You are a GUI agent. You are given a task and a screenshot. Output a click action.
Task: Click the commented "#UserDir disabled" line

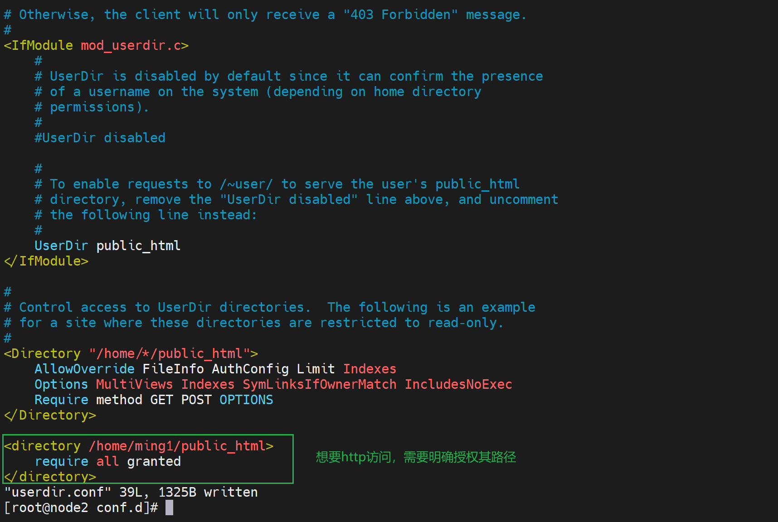click(x=100, y=138)
